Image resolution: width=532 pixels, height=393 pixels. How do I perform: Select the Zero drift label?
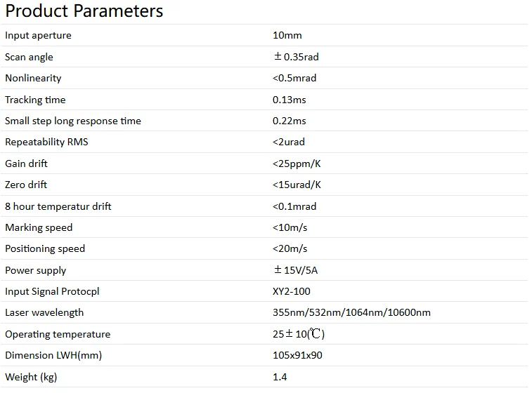click(26, 185)
